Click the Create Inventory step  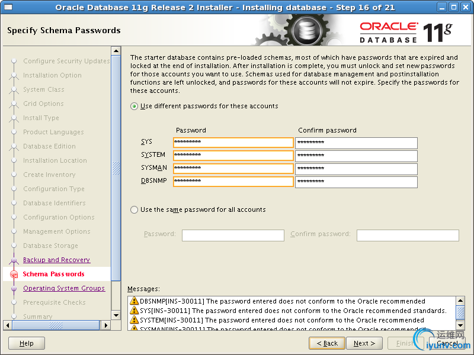point(49,175)
